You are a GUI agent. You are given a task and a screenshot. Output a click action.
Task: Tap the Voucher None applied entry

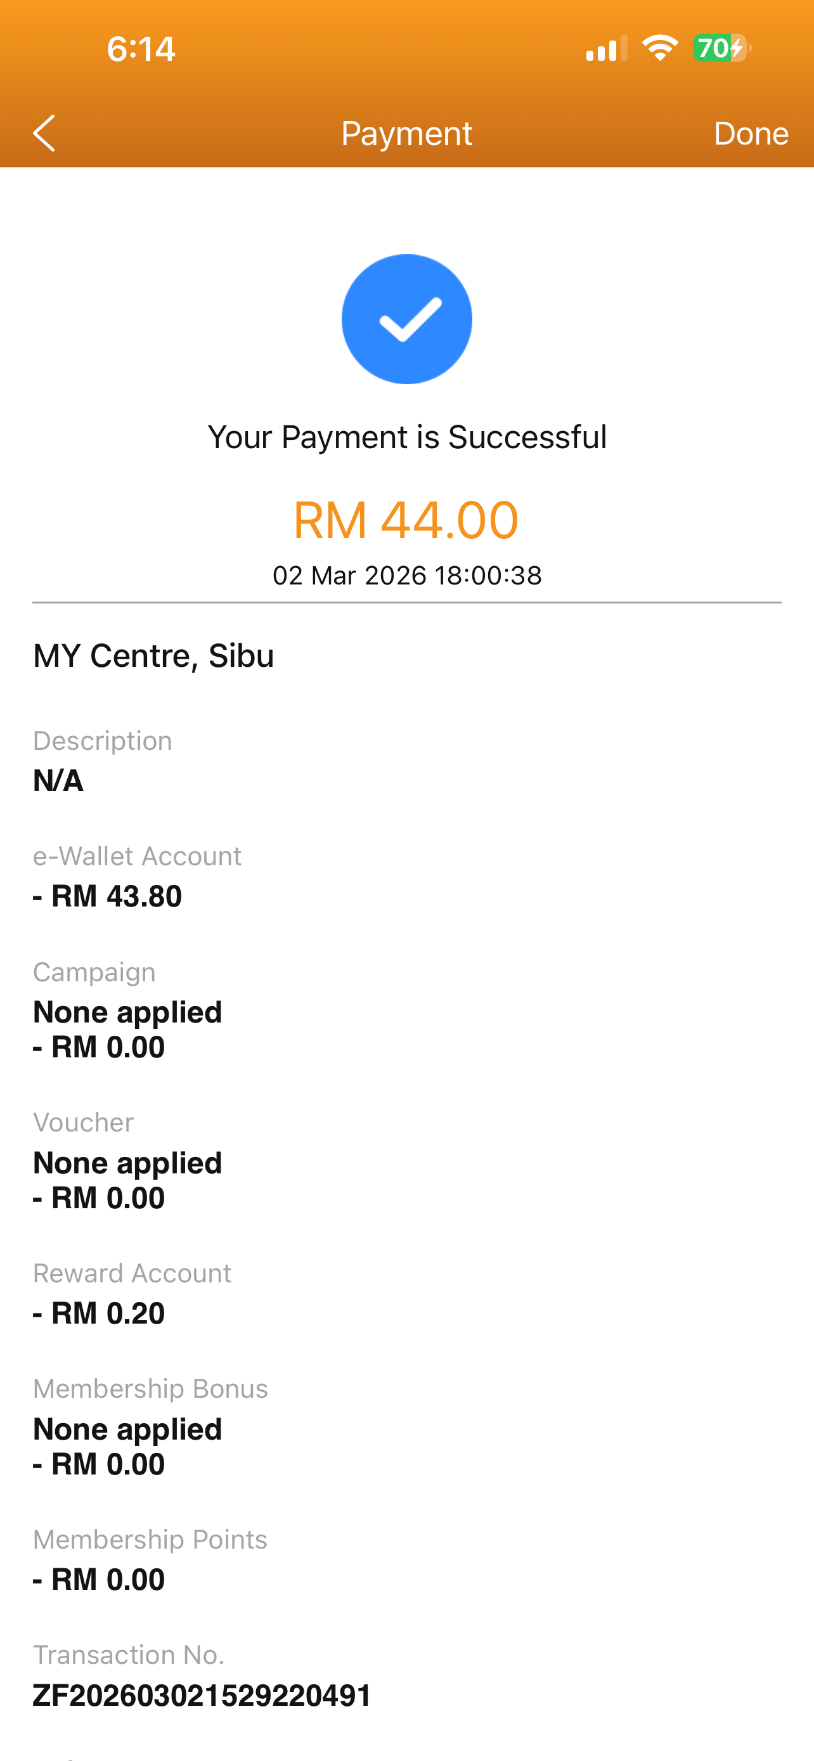coord(128,1163)
